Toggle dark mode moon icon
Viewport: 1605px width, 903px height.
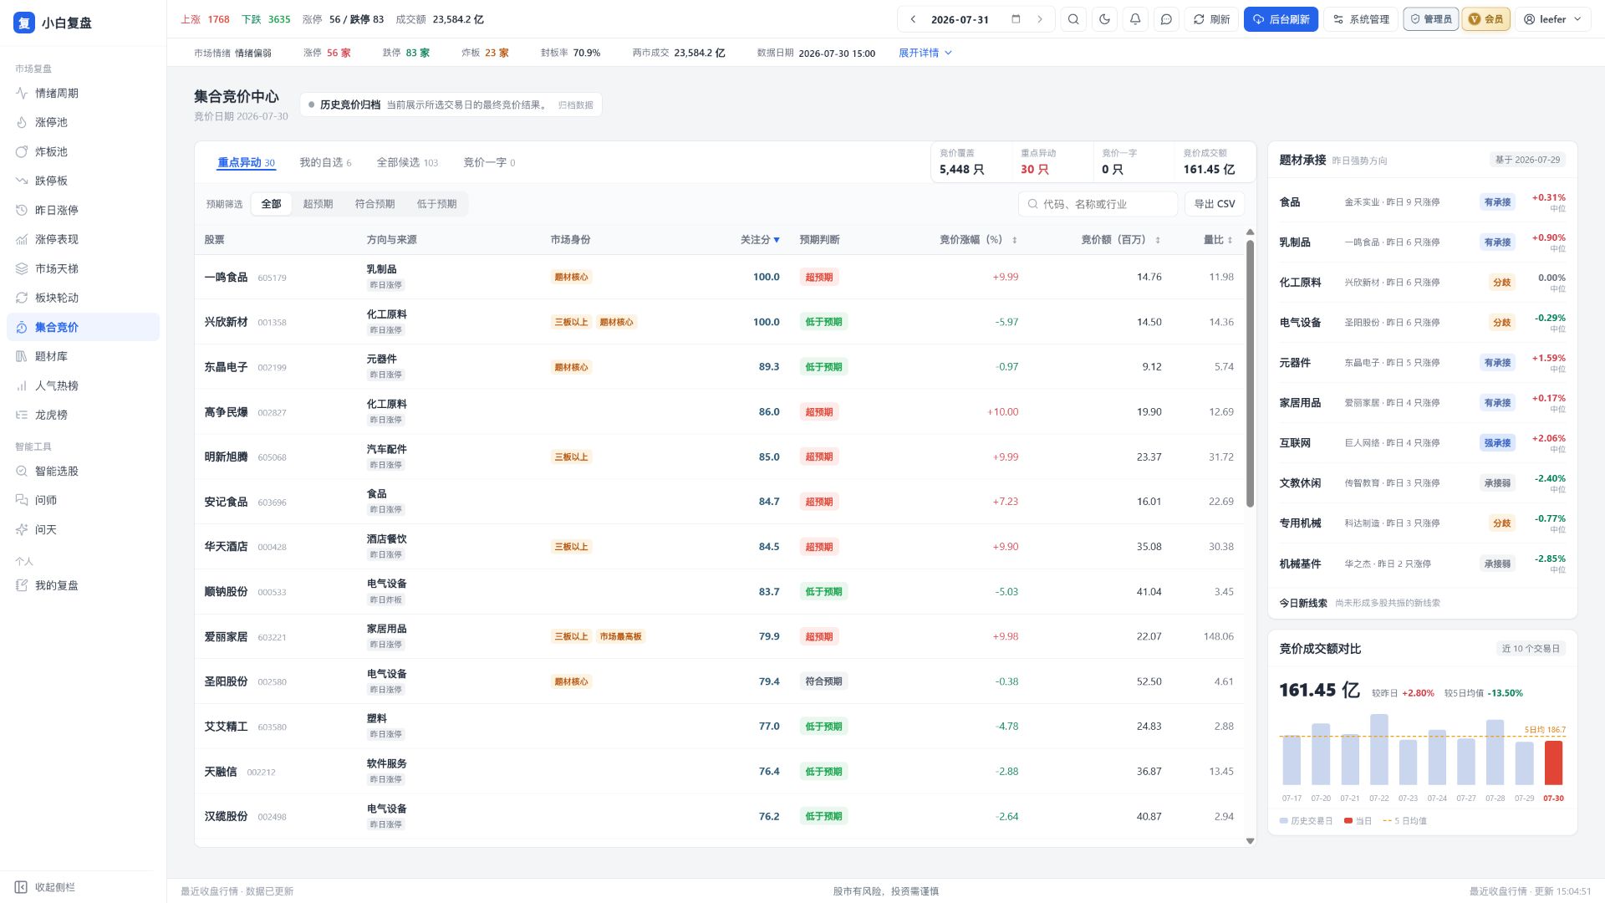click(1104, 19)
